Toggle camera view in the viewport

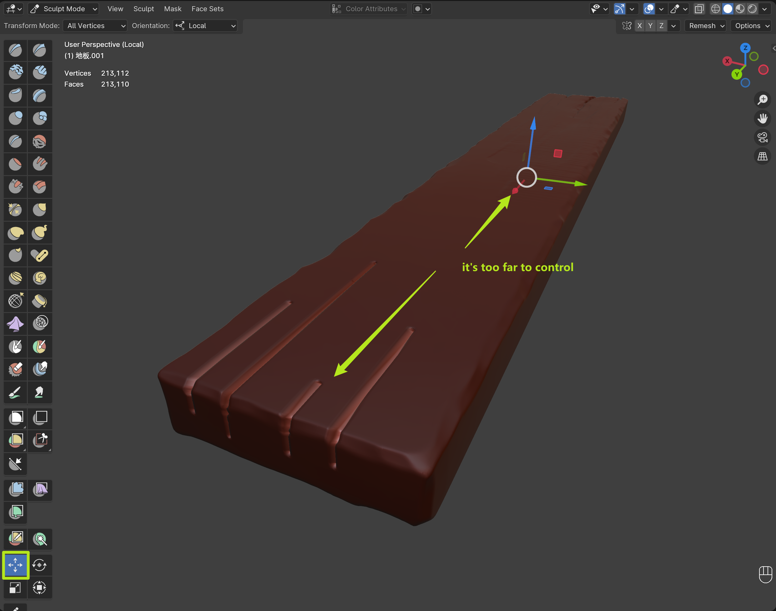[x=763, y=137]
